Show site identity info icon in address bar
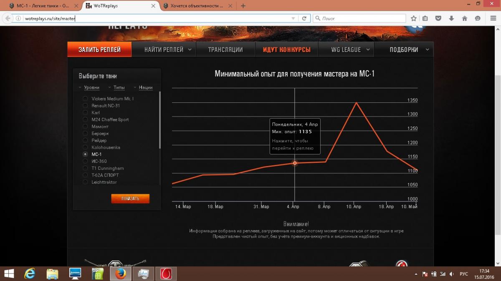The height and width of the screenshot is (281, 501). pos(19,18)
